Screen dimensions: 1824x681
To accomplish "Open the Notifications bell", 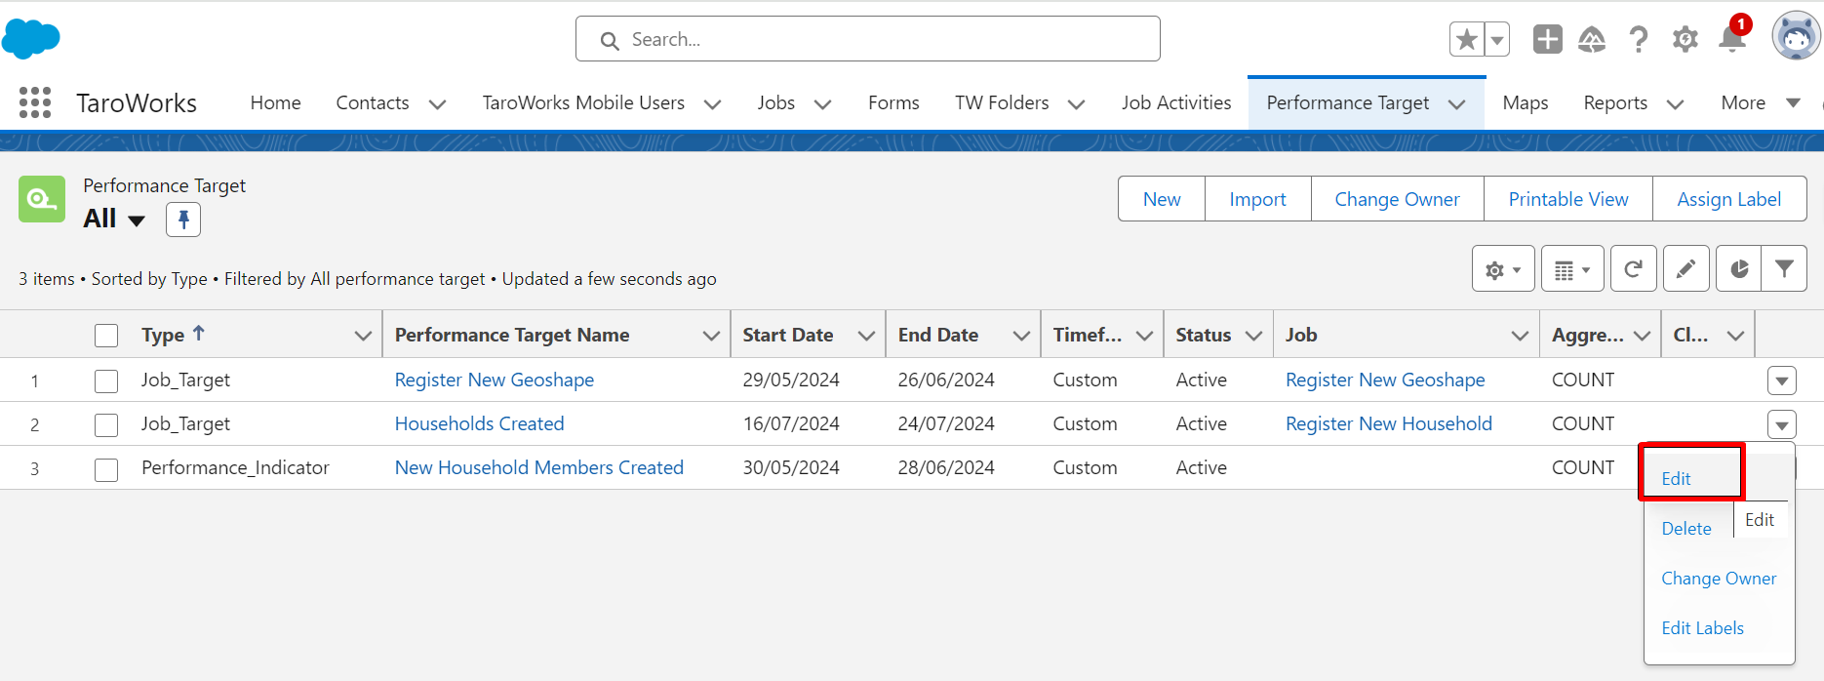I will (1732, 39).
